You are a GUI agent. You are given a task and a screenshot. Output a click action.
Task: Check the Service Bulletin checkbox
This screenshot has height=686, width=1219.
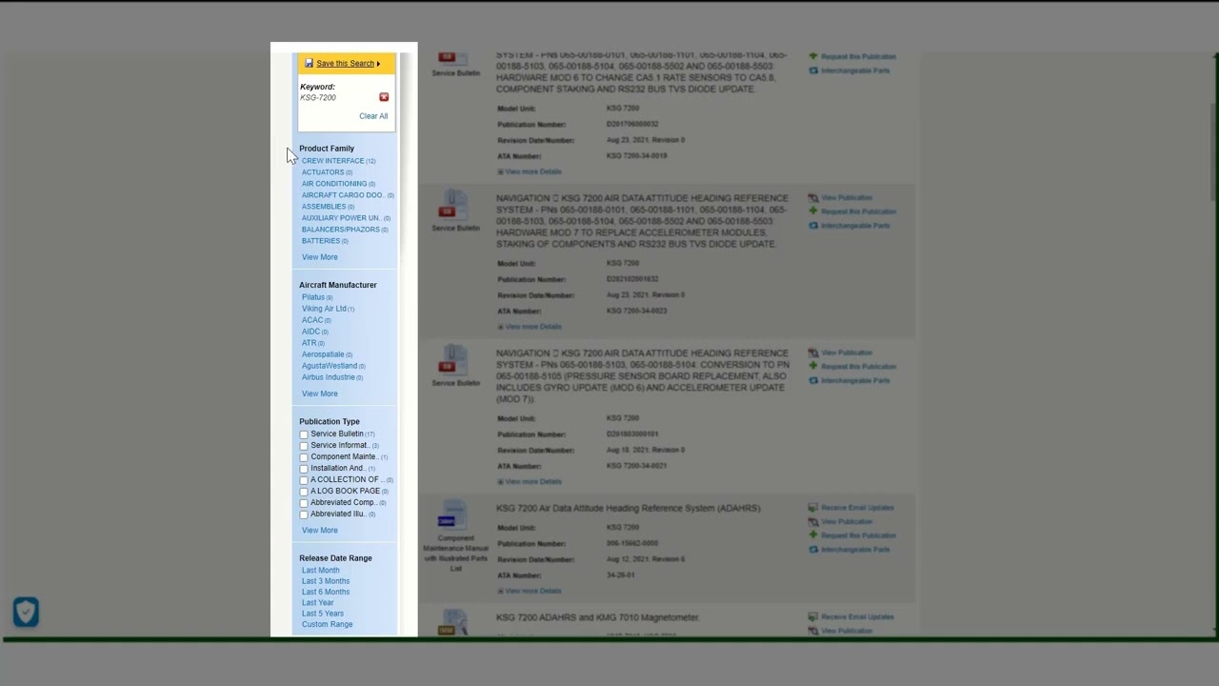(x=304, y=434)
